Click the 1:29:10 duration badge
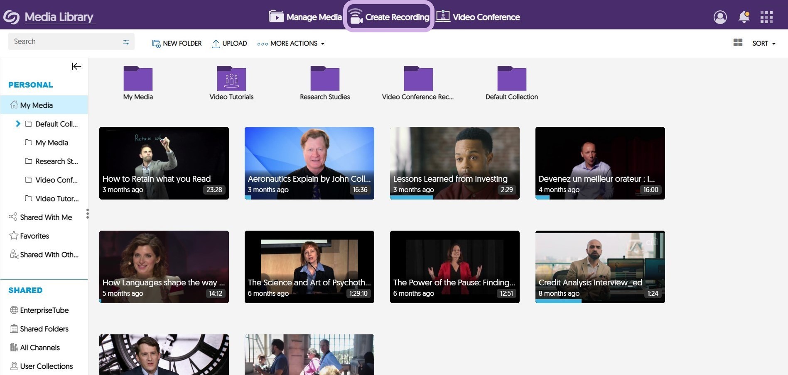This screenshot has height=375, width=788. (358, 293)
